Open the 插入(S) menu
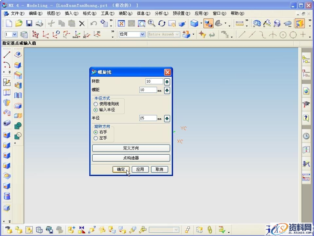 (71, 13)
